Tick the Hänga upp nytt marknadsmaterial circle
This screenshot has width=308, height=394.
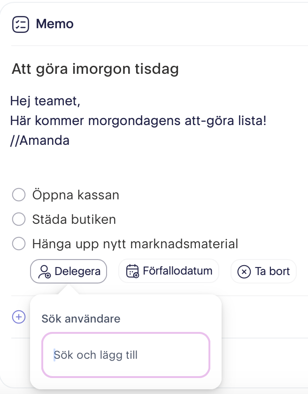19,244
